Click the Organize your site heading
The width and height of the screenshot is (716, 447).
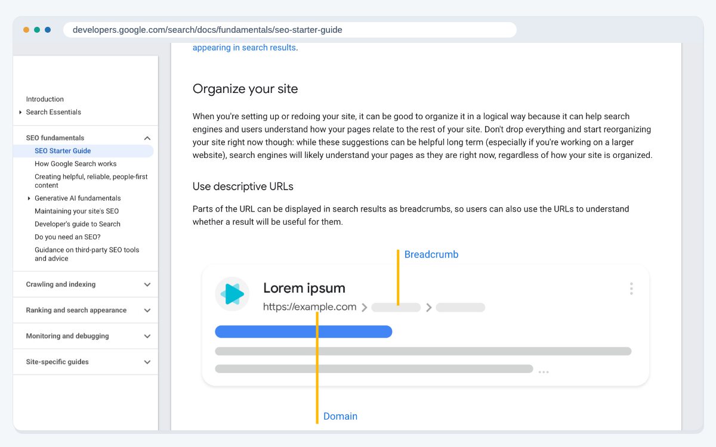245,89
